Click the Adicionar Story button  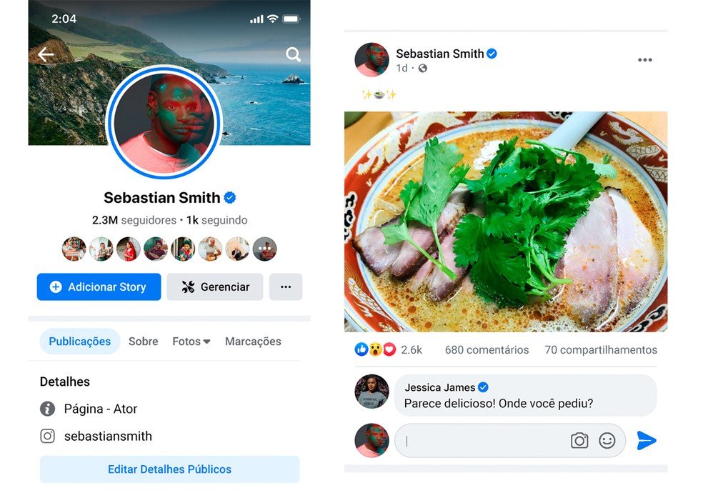pyautogui.click(x=99, y=287)
